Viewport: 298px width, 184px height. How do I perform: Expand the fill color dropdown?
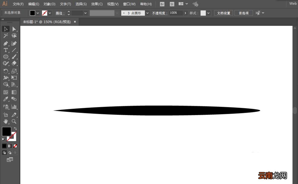[x=38, y=13]
